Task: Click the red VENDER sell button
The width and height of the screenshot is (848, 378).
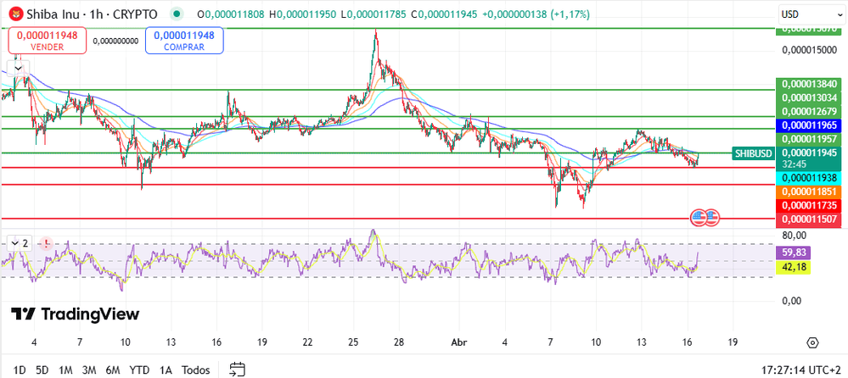Action: pos(47,41)
